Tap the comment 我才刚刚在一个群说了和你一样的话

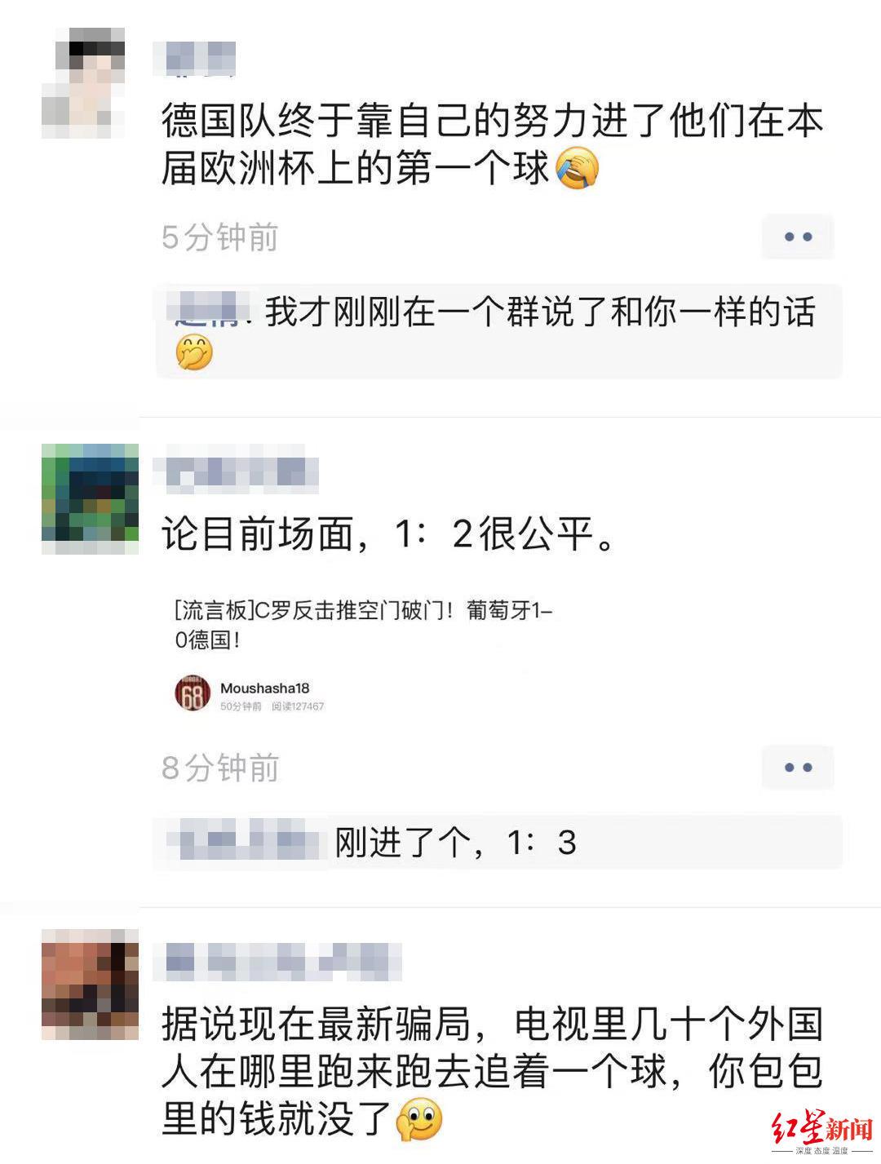[498, 331]
